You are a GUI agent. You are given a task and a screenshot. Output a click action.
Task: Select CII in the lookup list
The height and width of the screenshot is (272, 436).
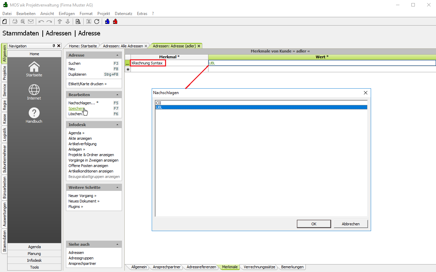[x=159, y=103]
